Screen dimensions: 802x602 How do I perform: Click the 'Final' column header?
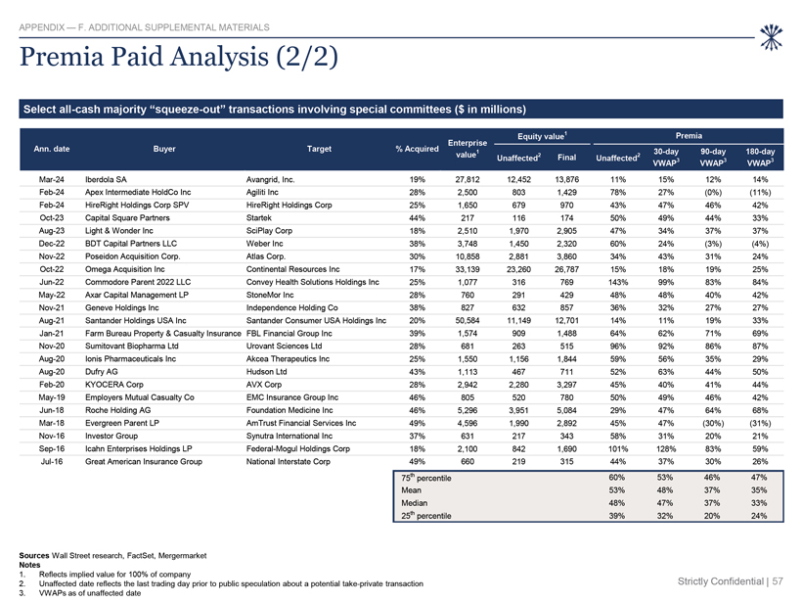[566, 158]
